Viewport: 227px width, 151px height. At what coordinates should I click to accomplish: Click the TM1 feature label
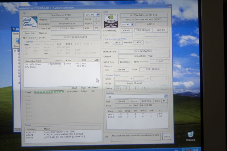pyautogui.click(x=46, y=54)
